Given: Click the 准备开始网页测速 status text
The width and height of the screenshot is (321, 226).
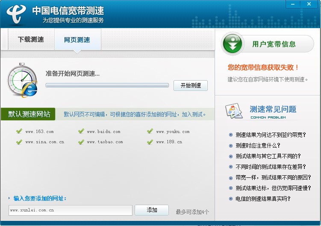Looking at the screenshot, I should coord(73,73).
